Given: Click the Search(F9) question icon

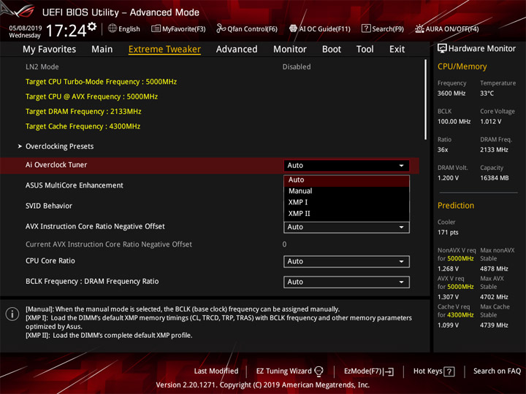Looking at the screenshot, I should pos(366,28).
